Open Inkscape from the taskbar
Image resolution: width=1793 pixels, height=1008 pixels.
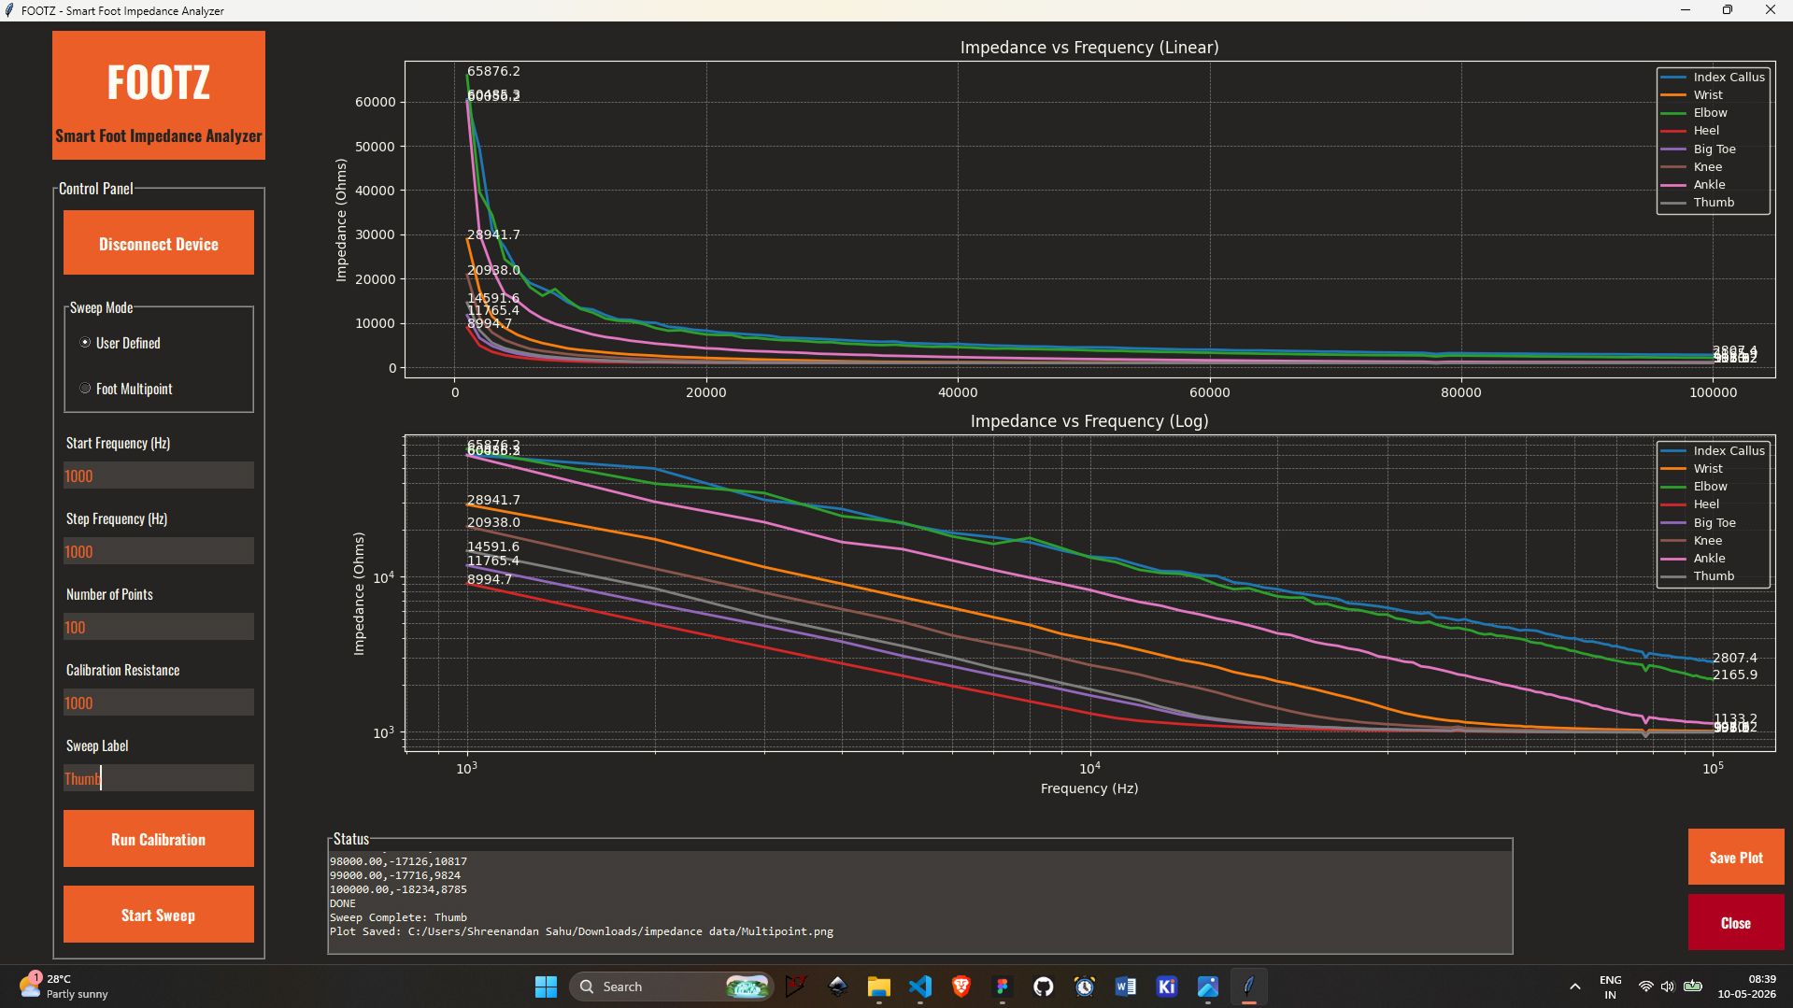[837, 987]
